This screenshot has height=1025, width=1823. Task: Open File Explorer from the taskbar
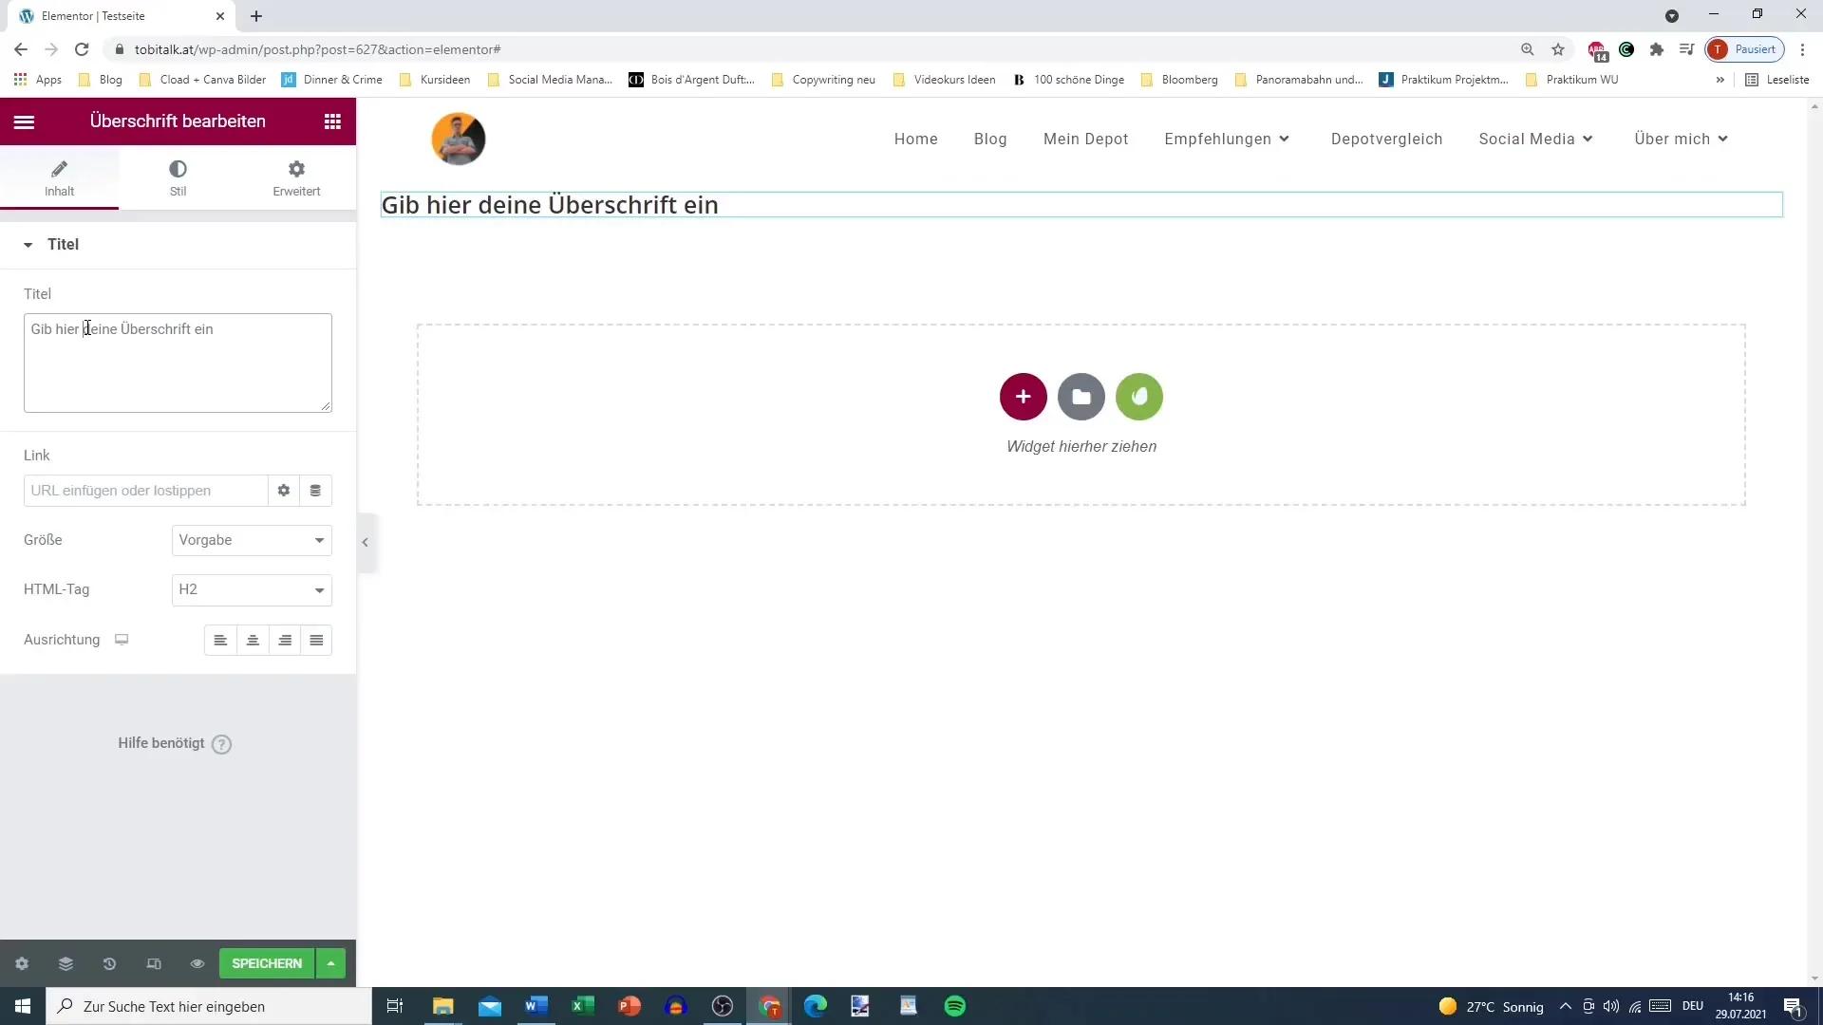click(443, 1006)
